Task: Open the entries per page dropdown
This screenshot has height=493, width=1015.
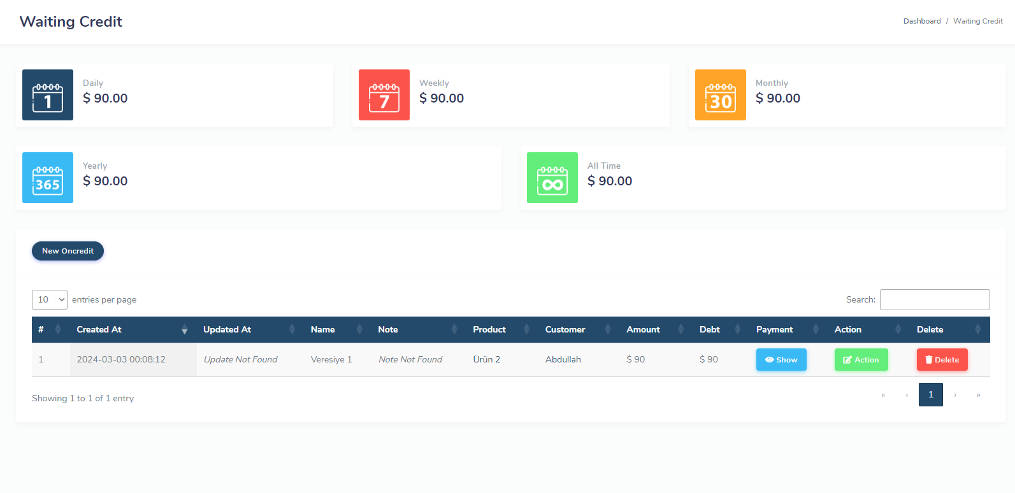Action: tap(50, 299)
